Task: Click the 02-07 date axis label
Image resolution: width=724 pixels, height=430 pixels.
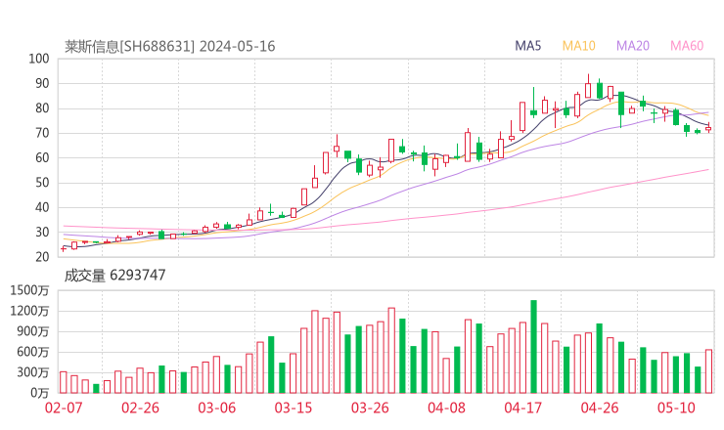Action: click(x=64, y=408)
